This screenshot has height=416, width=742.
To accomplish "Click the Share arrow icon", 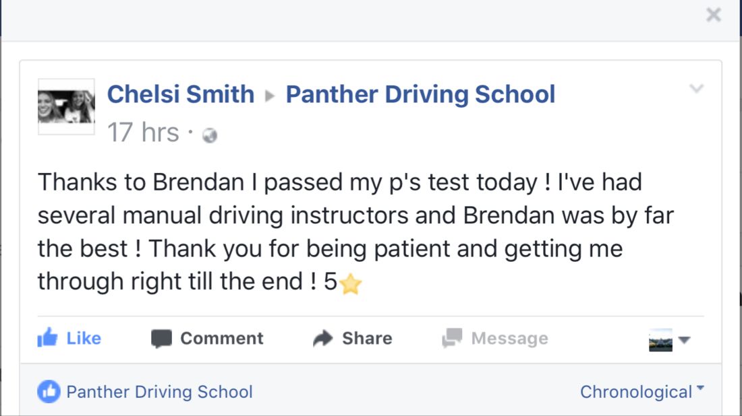I will 323,338.
